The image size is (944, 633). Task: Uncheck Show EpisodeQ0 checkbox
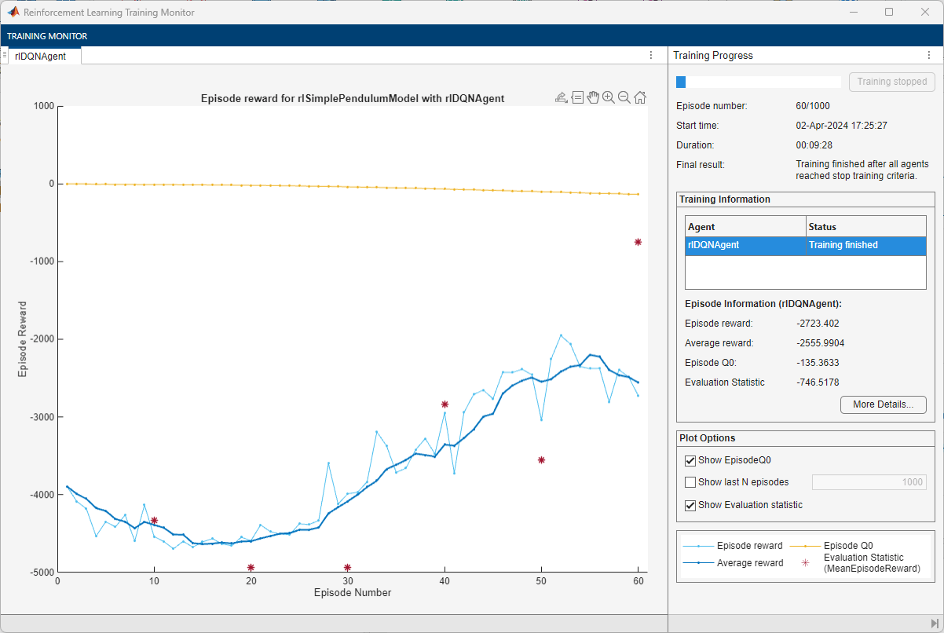(x=690, y=460)
